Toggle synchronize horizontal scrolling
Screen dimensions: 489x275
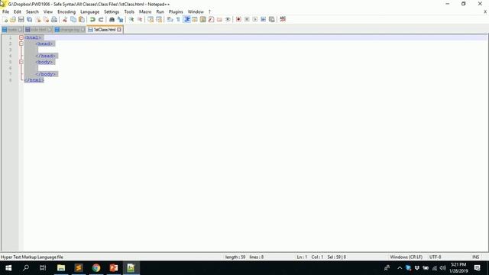point(159,19)
